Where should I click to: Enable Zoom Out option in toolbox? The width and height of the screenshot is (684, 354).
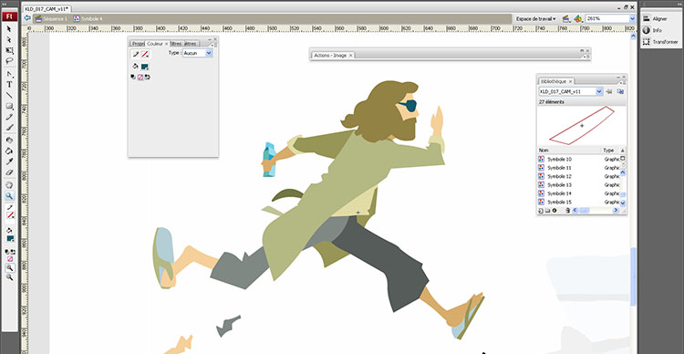click(x=9, y=277)
